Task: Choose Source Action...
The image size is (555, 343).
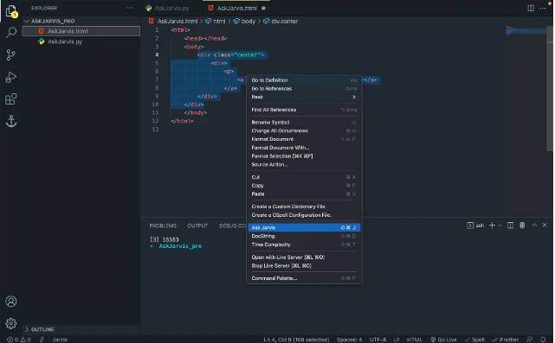Action: 304,165
